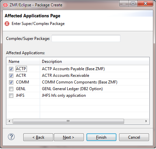Uncheck the COMM application checkbox
This screenshot has width=156, height=149.
[x=11, y=82]
